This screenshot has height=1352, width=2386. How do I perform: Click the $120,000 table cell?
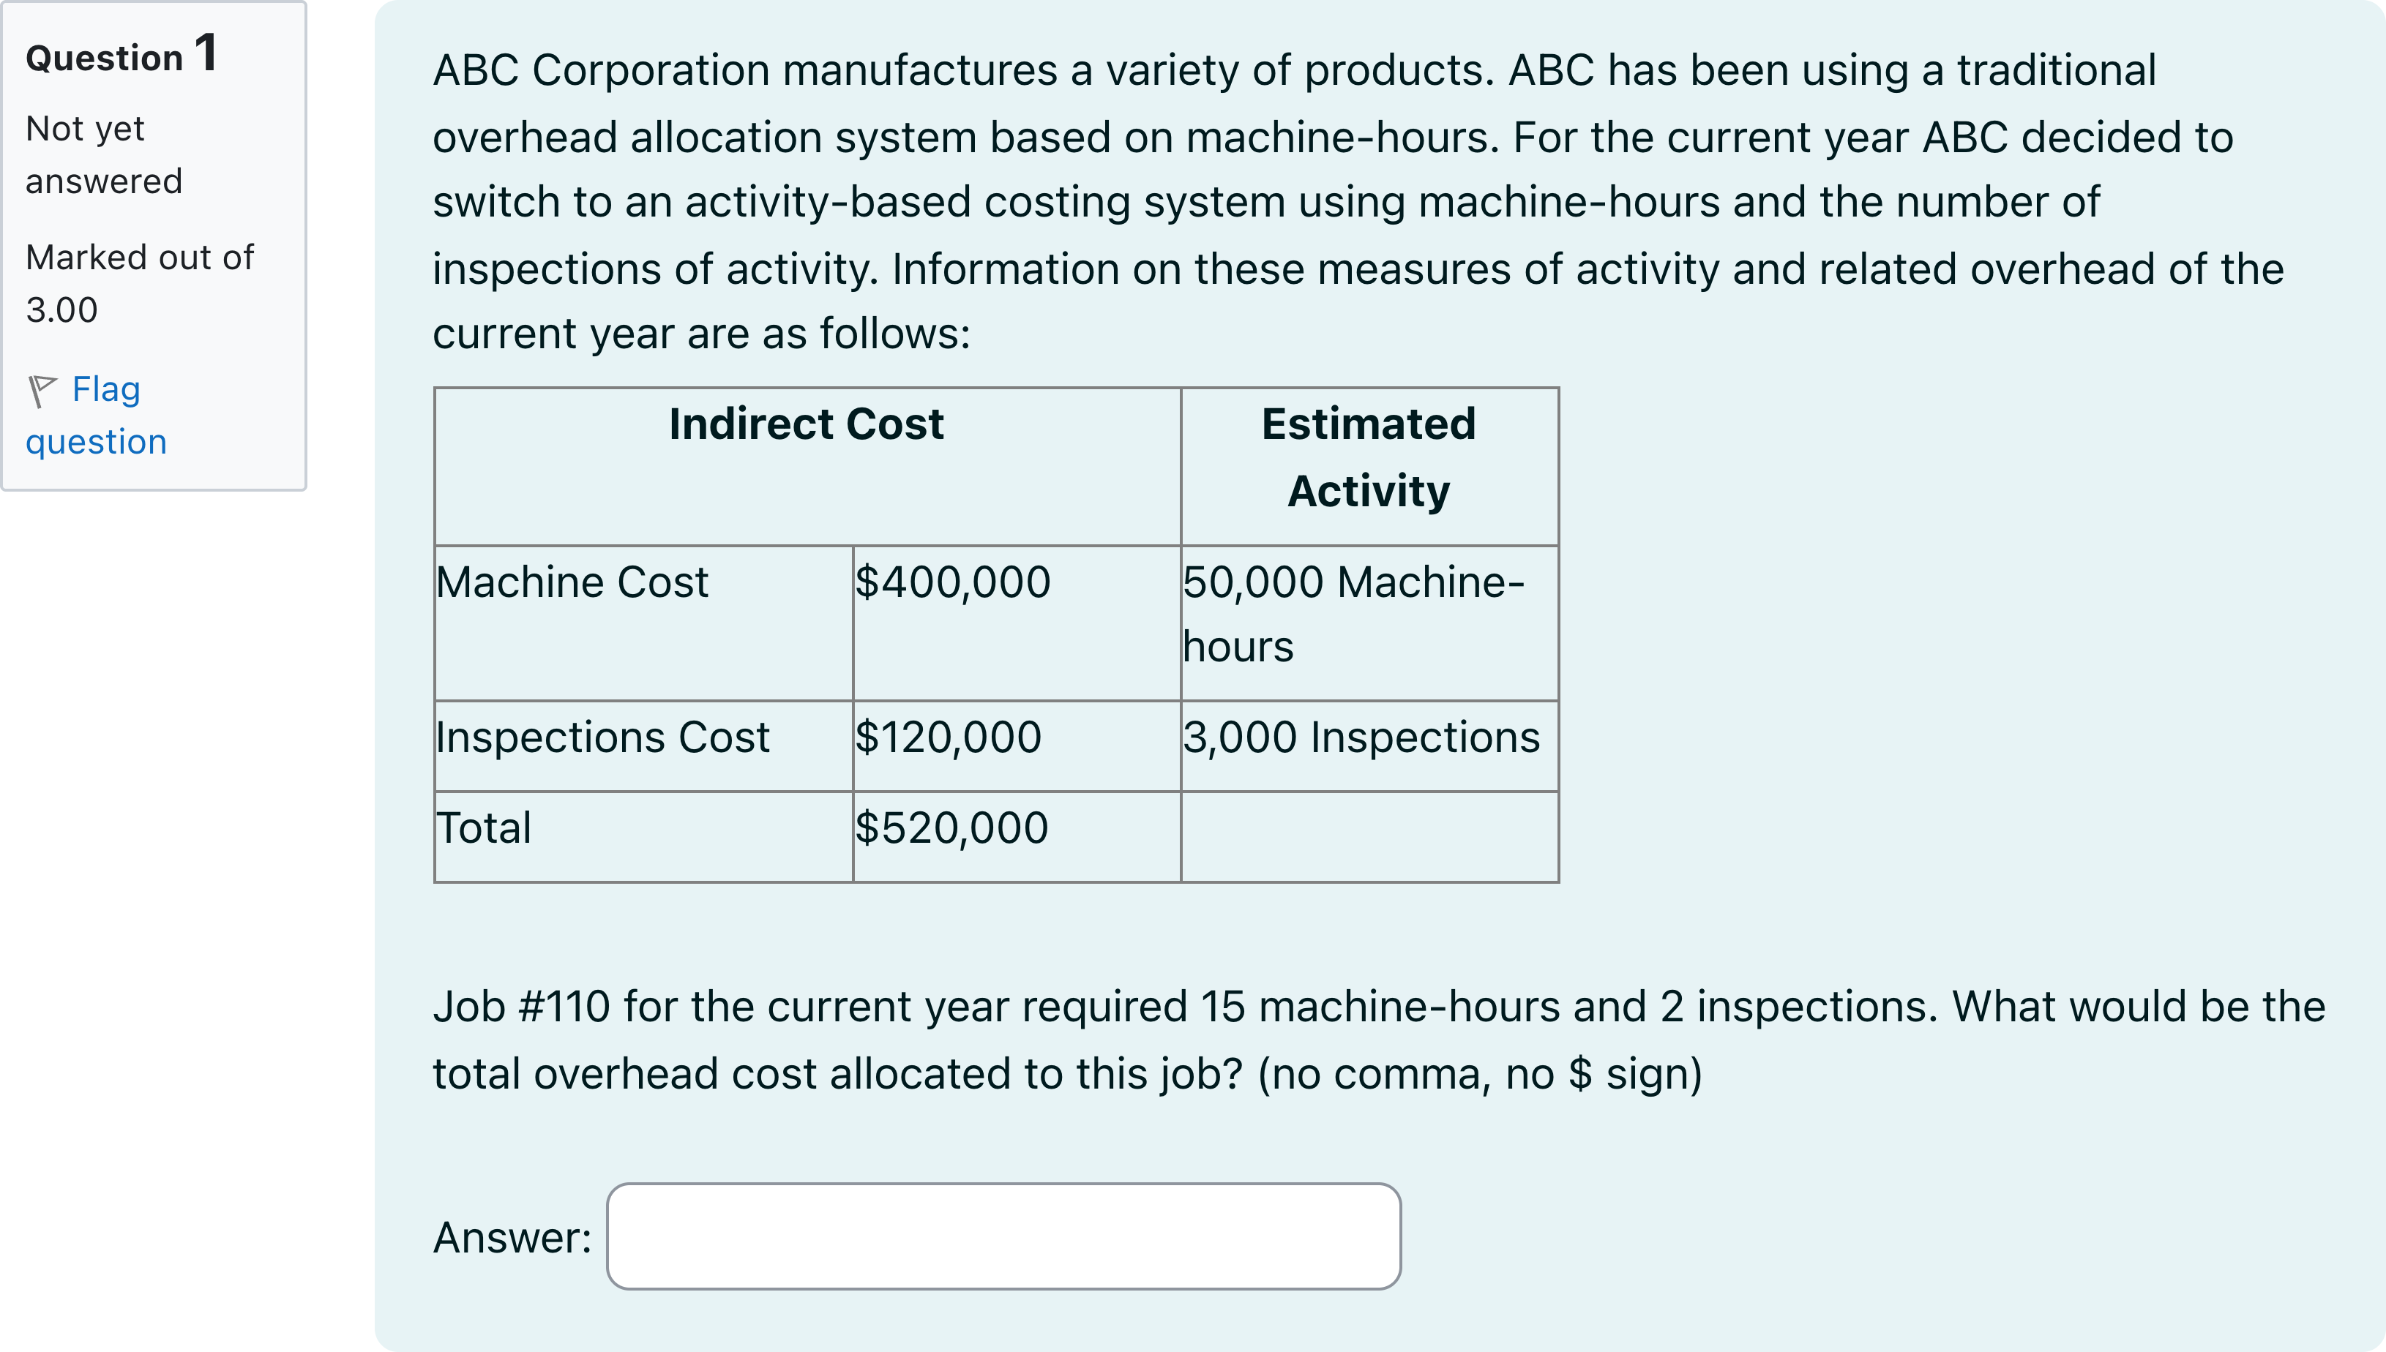pyautogui.click(x=947, y=738)
